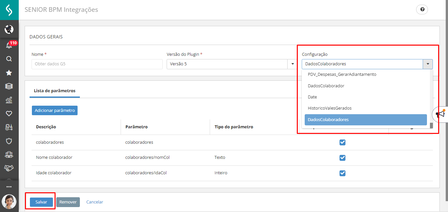Image resolution: width=448 pixels, height=212 pixels.
Task: Click the heart icon in sidebar
Action: [9, 114]
